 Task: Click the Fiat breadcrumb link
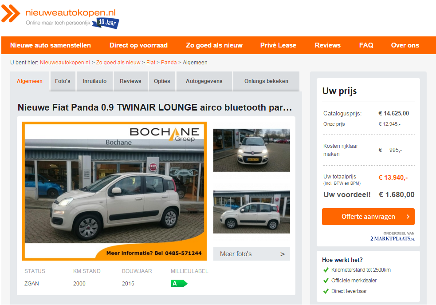tap(151, 63)
